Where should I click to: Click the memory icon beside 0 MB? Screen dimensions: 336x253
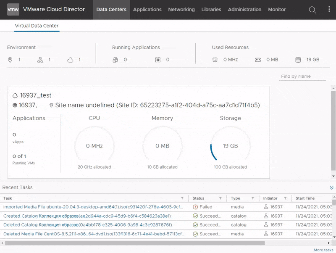point(258,60)
